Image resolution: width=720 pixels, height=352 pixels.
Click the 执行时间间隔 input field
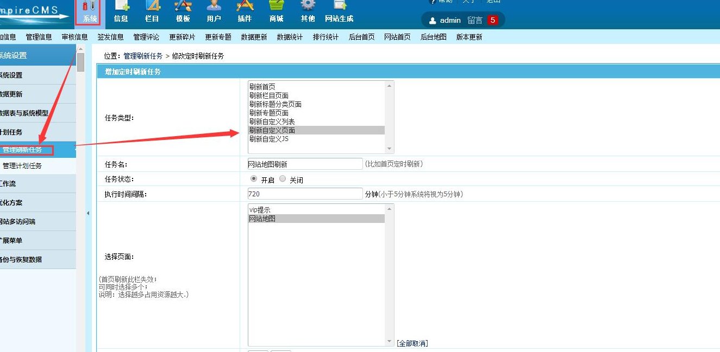(x=305, y=194)
